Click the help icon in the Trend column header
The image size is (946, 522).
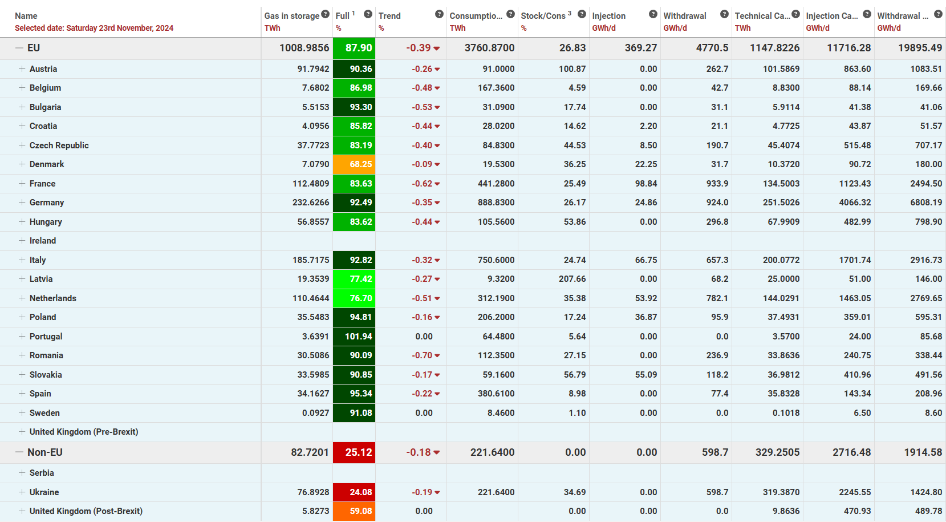pos(439,14)
